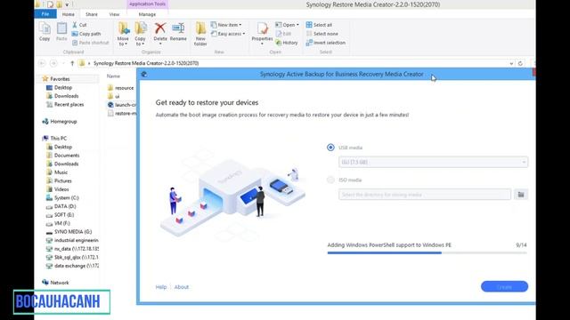Open the address bar history dropdown
Image resolution: width=570 pixels, height=320 pixels.
click(511, 63)
